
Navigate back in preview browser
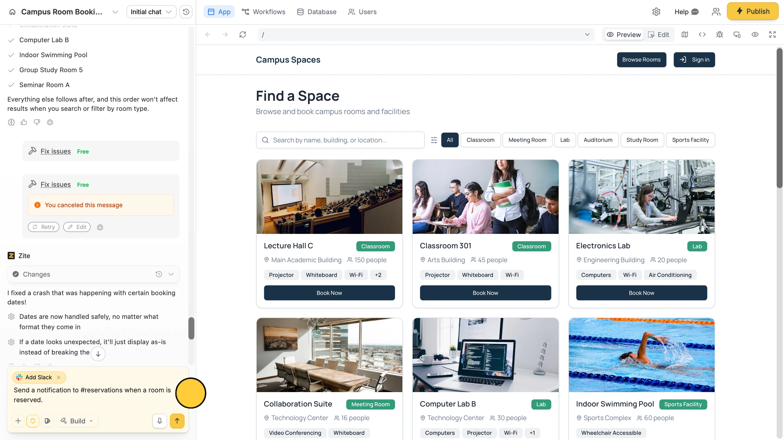[x=208, y=35]
